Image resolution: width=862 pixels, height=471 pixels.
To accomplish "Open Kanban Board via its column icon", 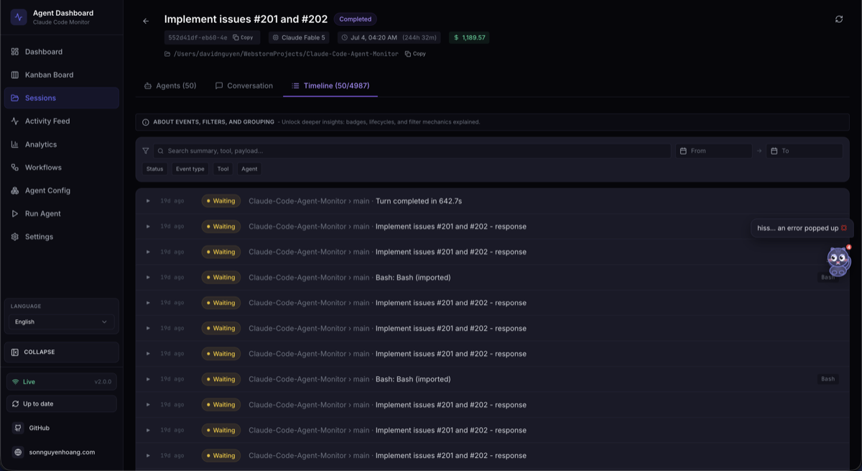I will click(x=15, y=75).
